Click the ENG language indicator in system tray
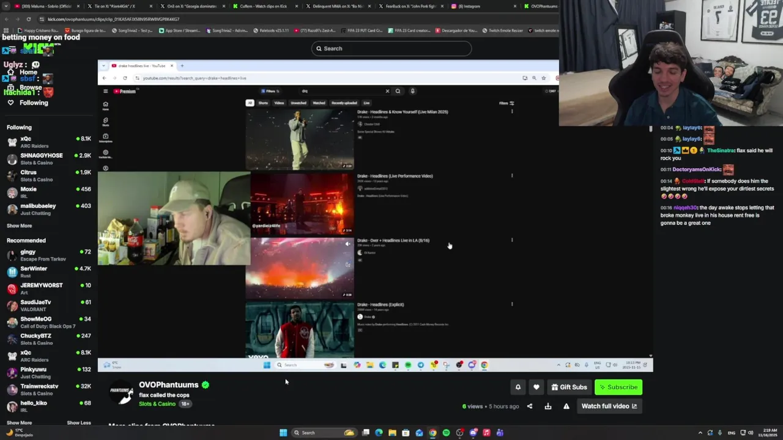Screen dimensions: 783x440 pyautogui.click(x=732, y=433)
